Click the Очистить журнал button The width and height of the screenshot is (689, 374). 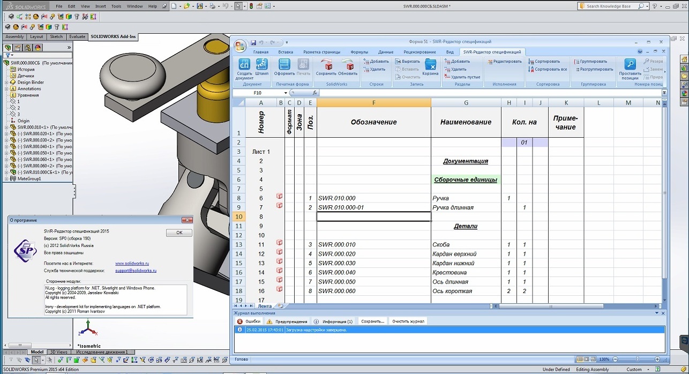click(408, 321)
